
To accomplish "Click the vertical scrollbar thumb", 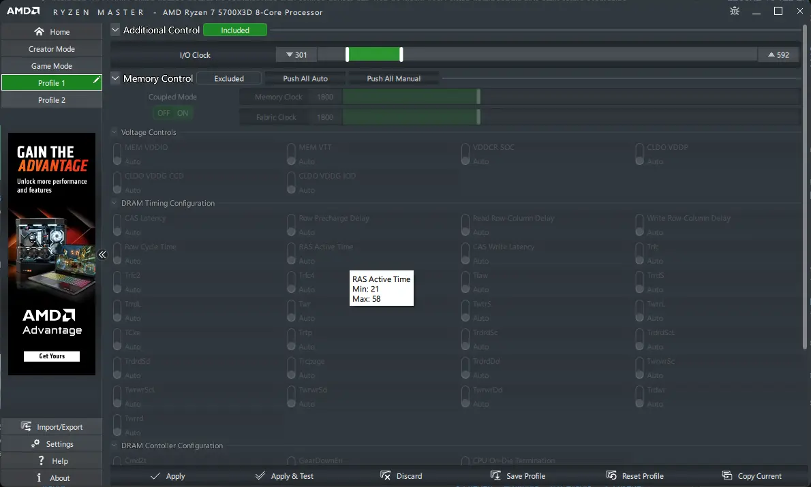I will (805, 186).
